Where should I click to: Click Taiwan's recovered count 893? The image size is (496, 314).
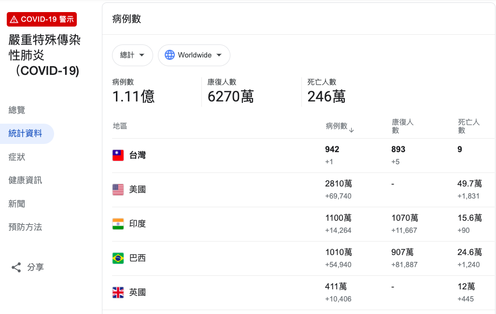[x=398, y=149]
